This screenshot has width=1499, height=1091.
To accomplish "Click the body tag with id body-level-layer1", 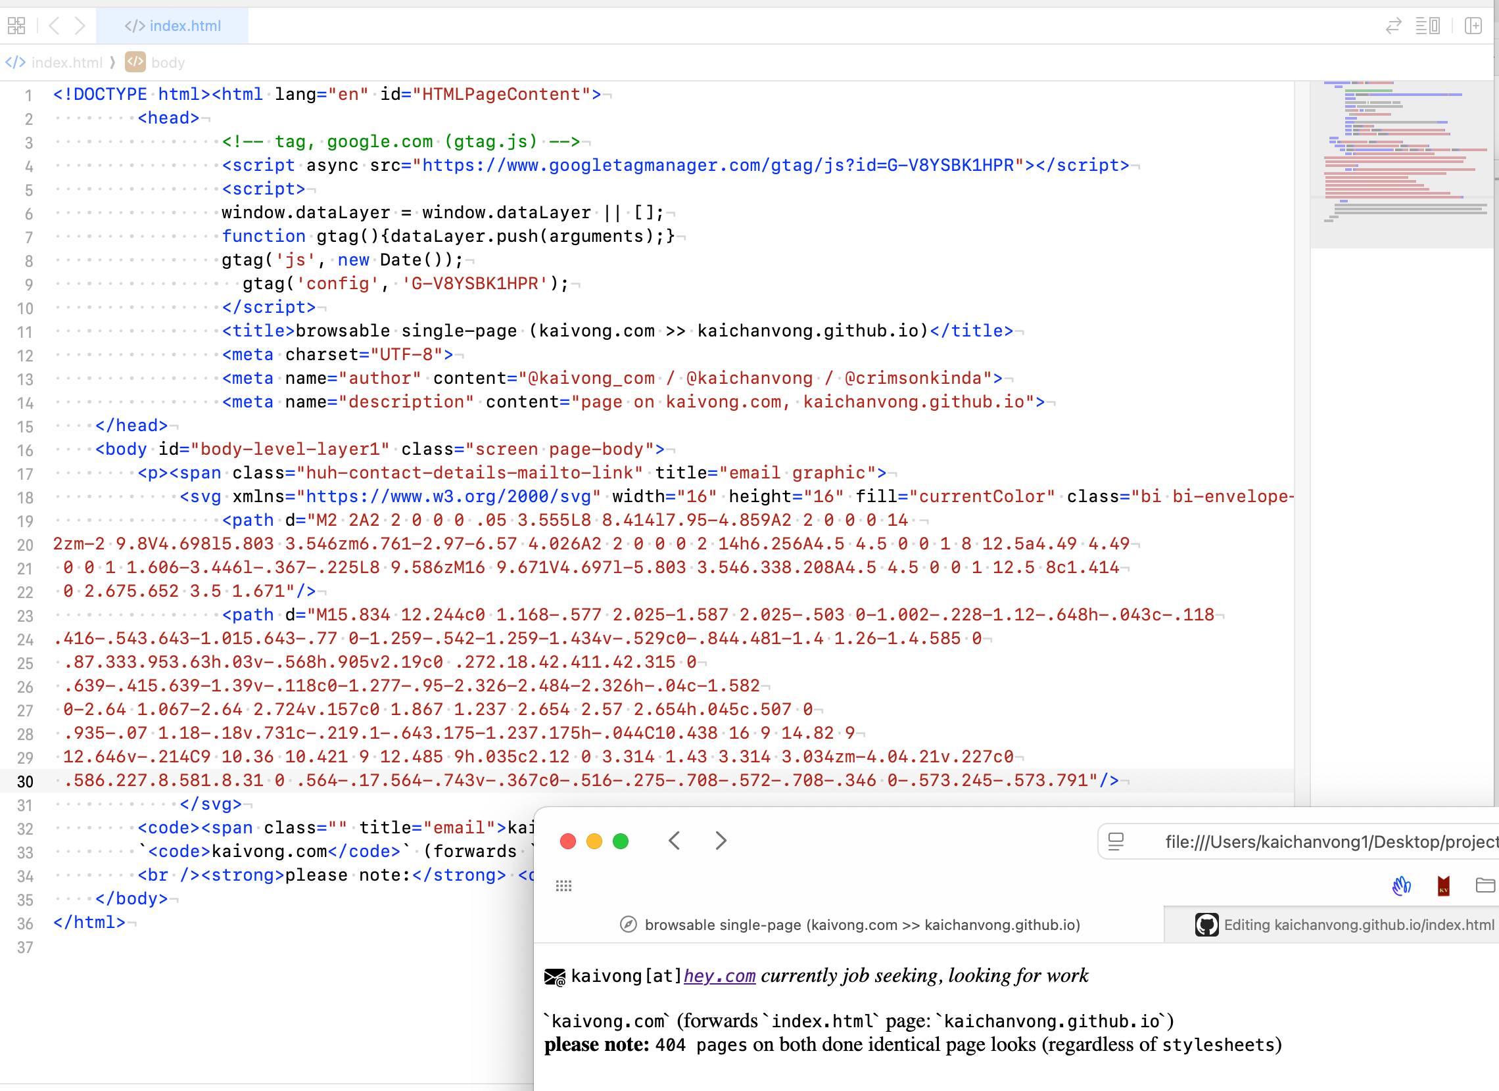I will pos(380,450).
